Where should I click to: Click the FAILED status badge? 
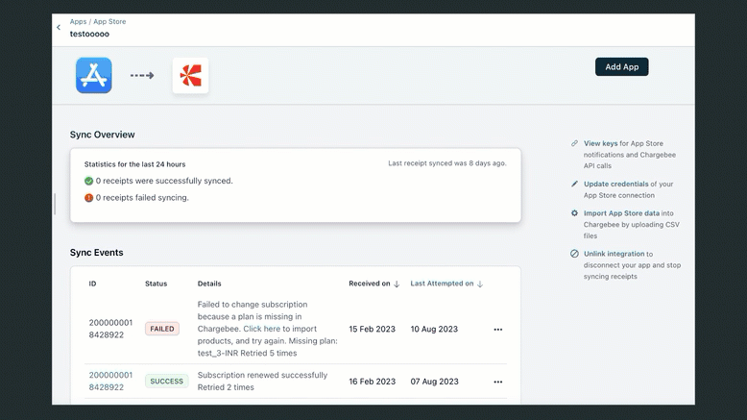(162, 329)
